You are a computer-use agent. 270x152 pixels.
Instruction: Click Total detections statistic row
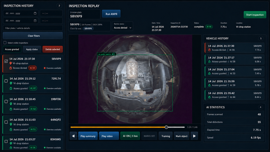tap(234, 122)
